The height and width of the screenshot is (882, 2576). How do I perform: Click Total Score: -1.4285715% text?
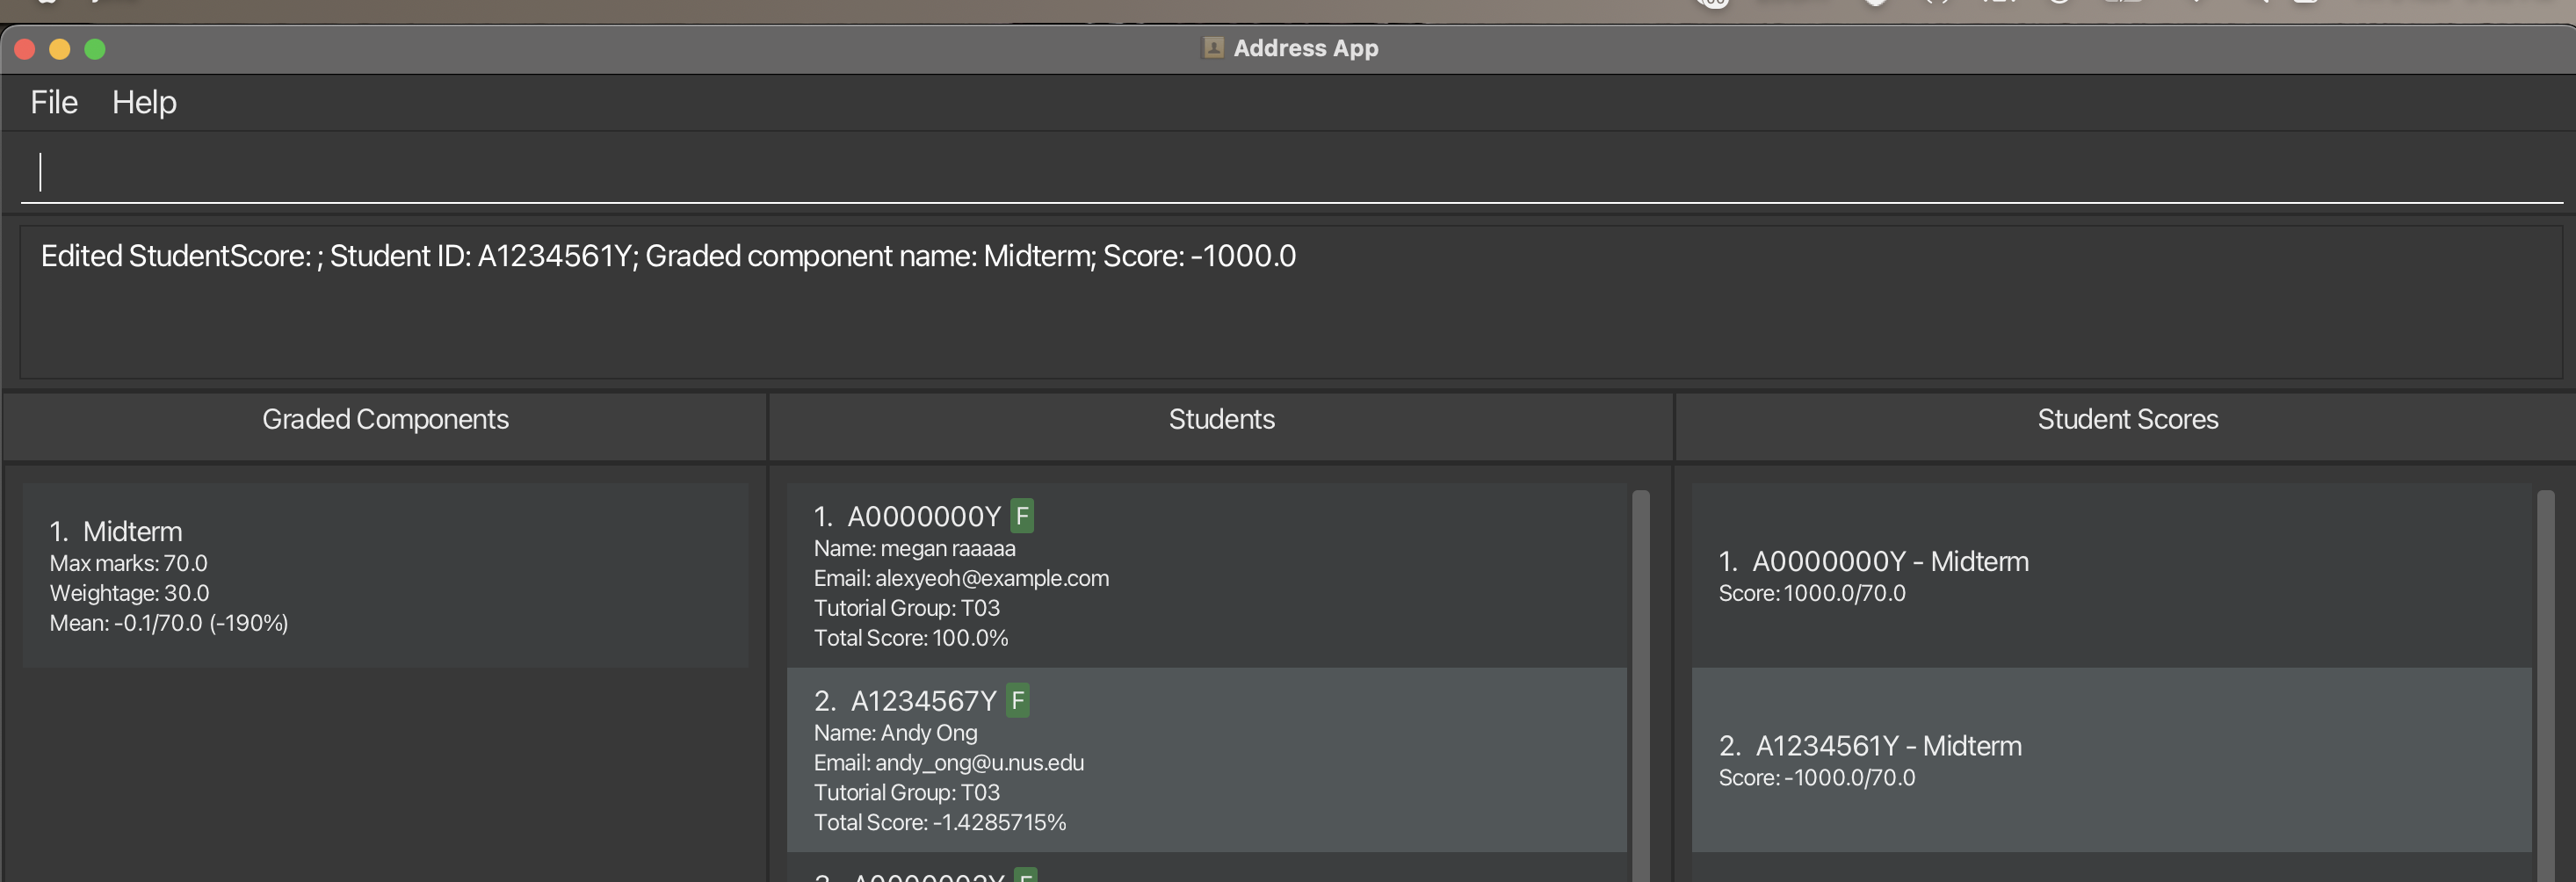tap(940, 822)
